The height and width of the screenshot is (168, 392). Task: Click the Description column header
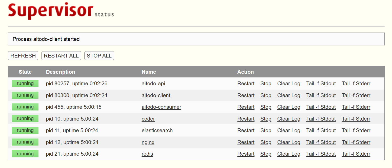(61, 72)
